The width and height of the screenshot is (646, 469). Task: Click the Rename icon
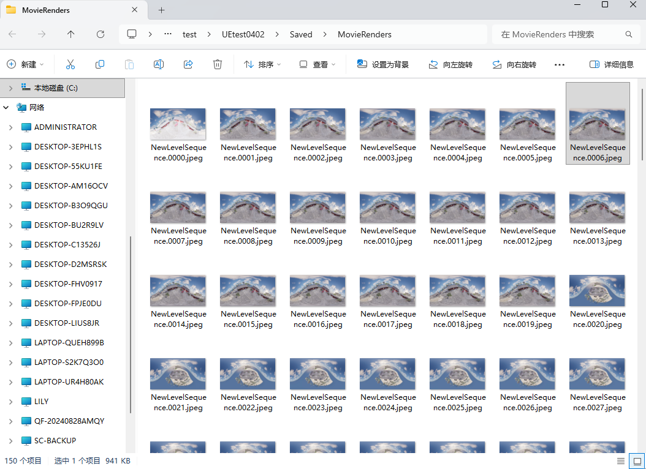click(159, 64)
